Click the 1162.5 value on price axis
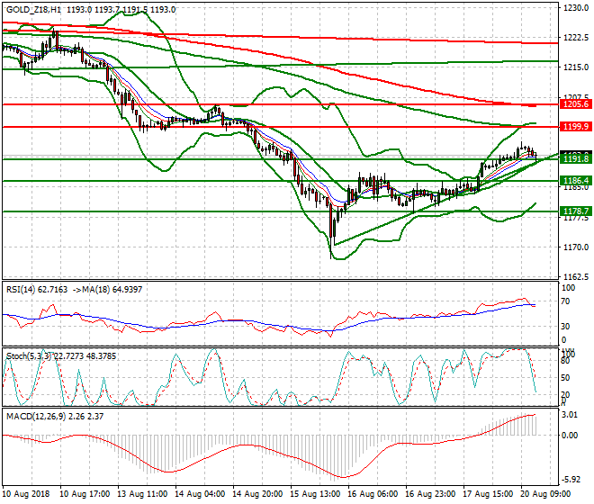Image resolution: width=594 pixels, height=504 pixels. point(573,276)
